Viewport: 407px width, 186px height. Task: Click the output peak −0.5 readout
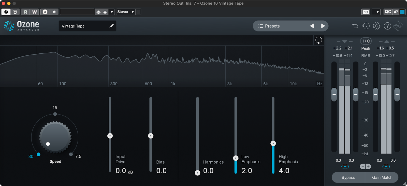(390, 48)
